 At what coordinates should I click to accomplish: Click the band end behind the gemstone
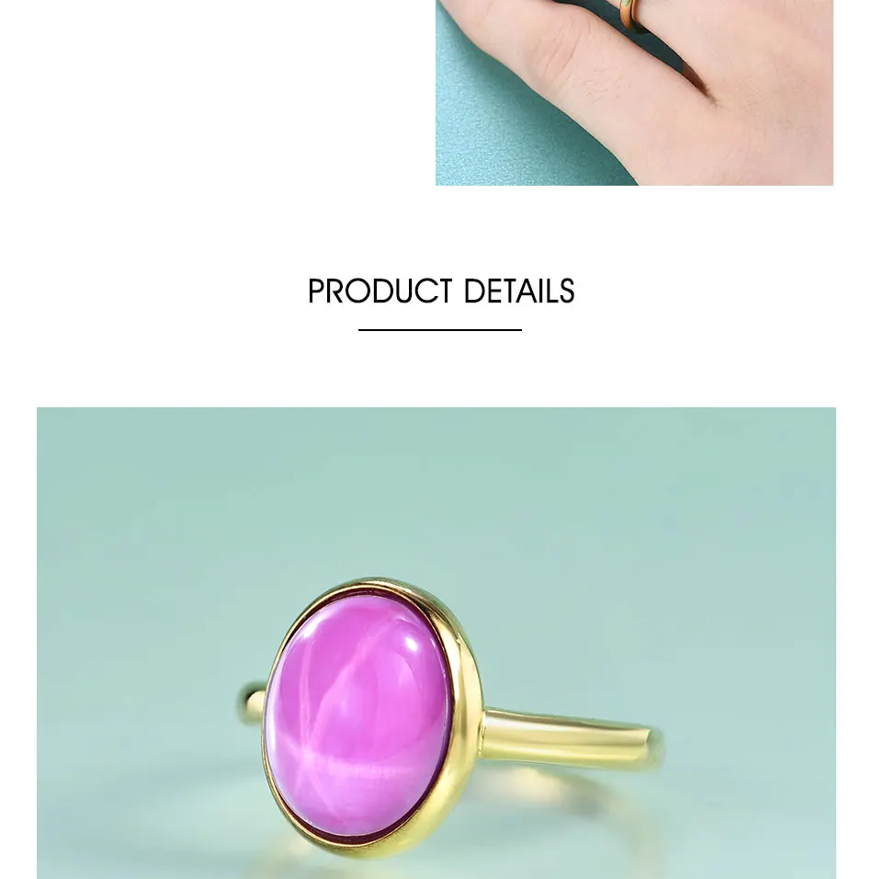pos(254,703)
